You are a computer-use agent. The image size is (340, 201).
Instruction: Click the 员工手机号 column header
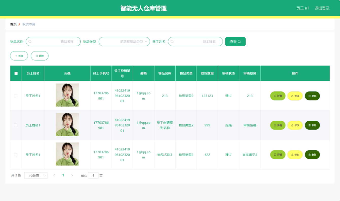pyautogui.click(x=101, y=73)
